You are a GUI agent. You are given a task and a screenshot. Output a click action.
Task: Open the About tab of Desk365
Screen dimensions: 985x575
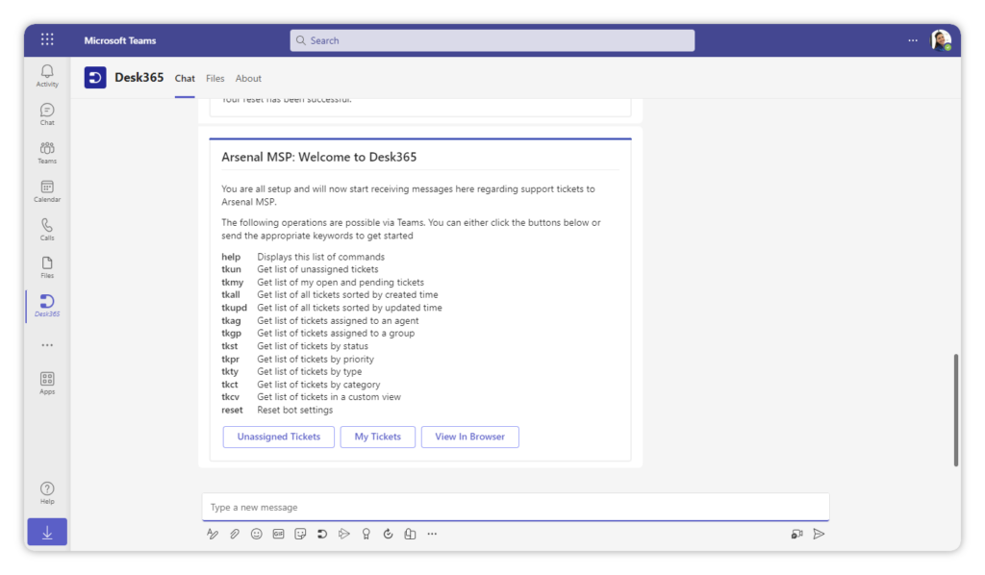(248, 78)
